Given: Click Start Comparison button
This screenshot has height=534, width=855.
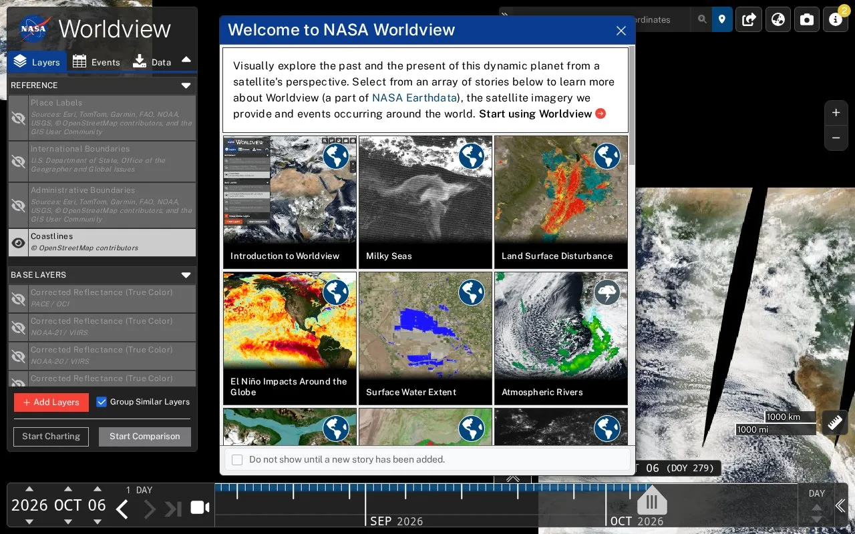Looking at the screenshot, I should pos(145,437).
